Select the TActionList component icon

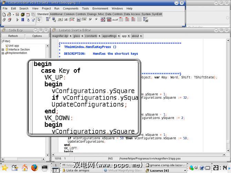pyautogui.click(x=145, y=20)
